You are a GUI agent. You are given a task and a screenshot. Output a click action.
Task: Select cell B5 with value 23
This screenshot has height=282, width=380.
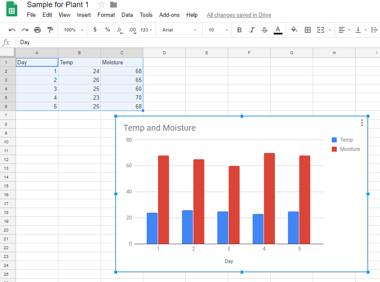[79, 98]
